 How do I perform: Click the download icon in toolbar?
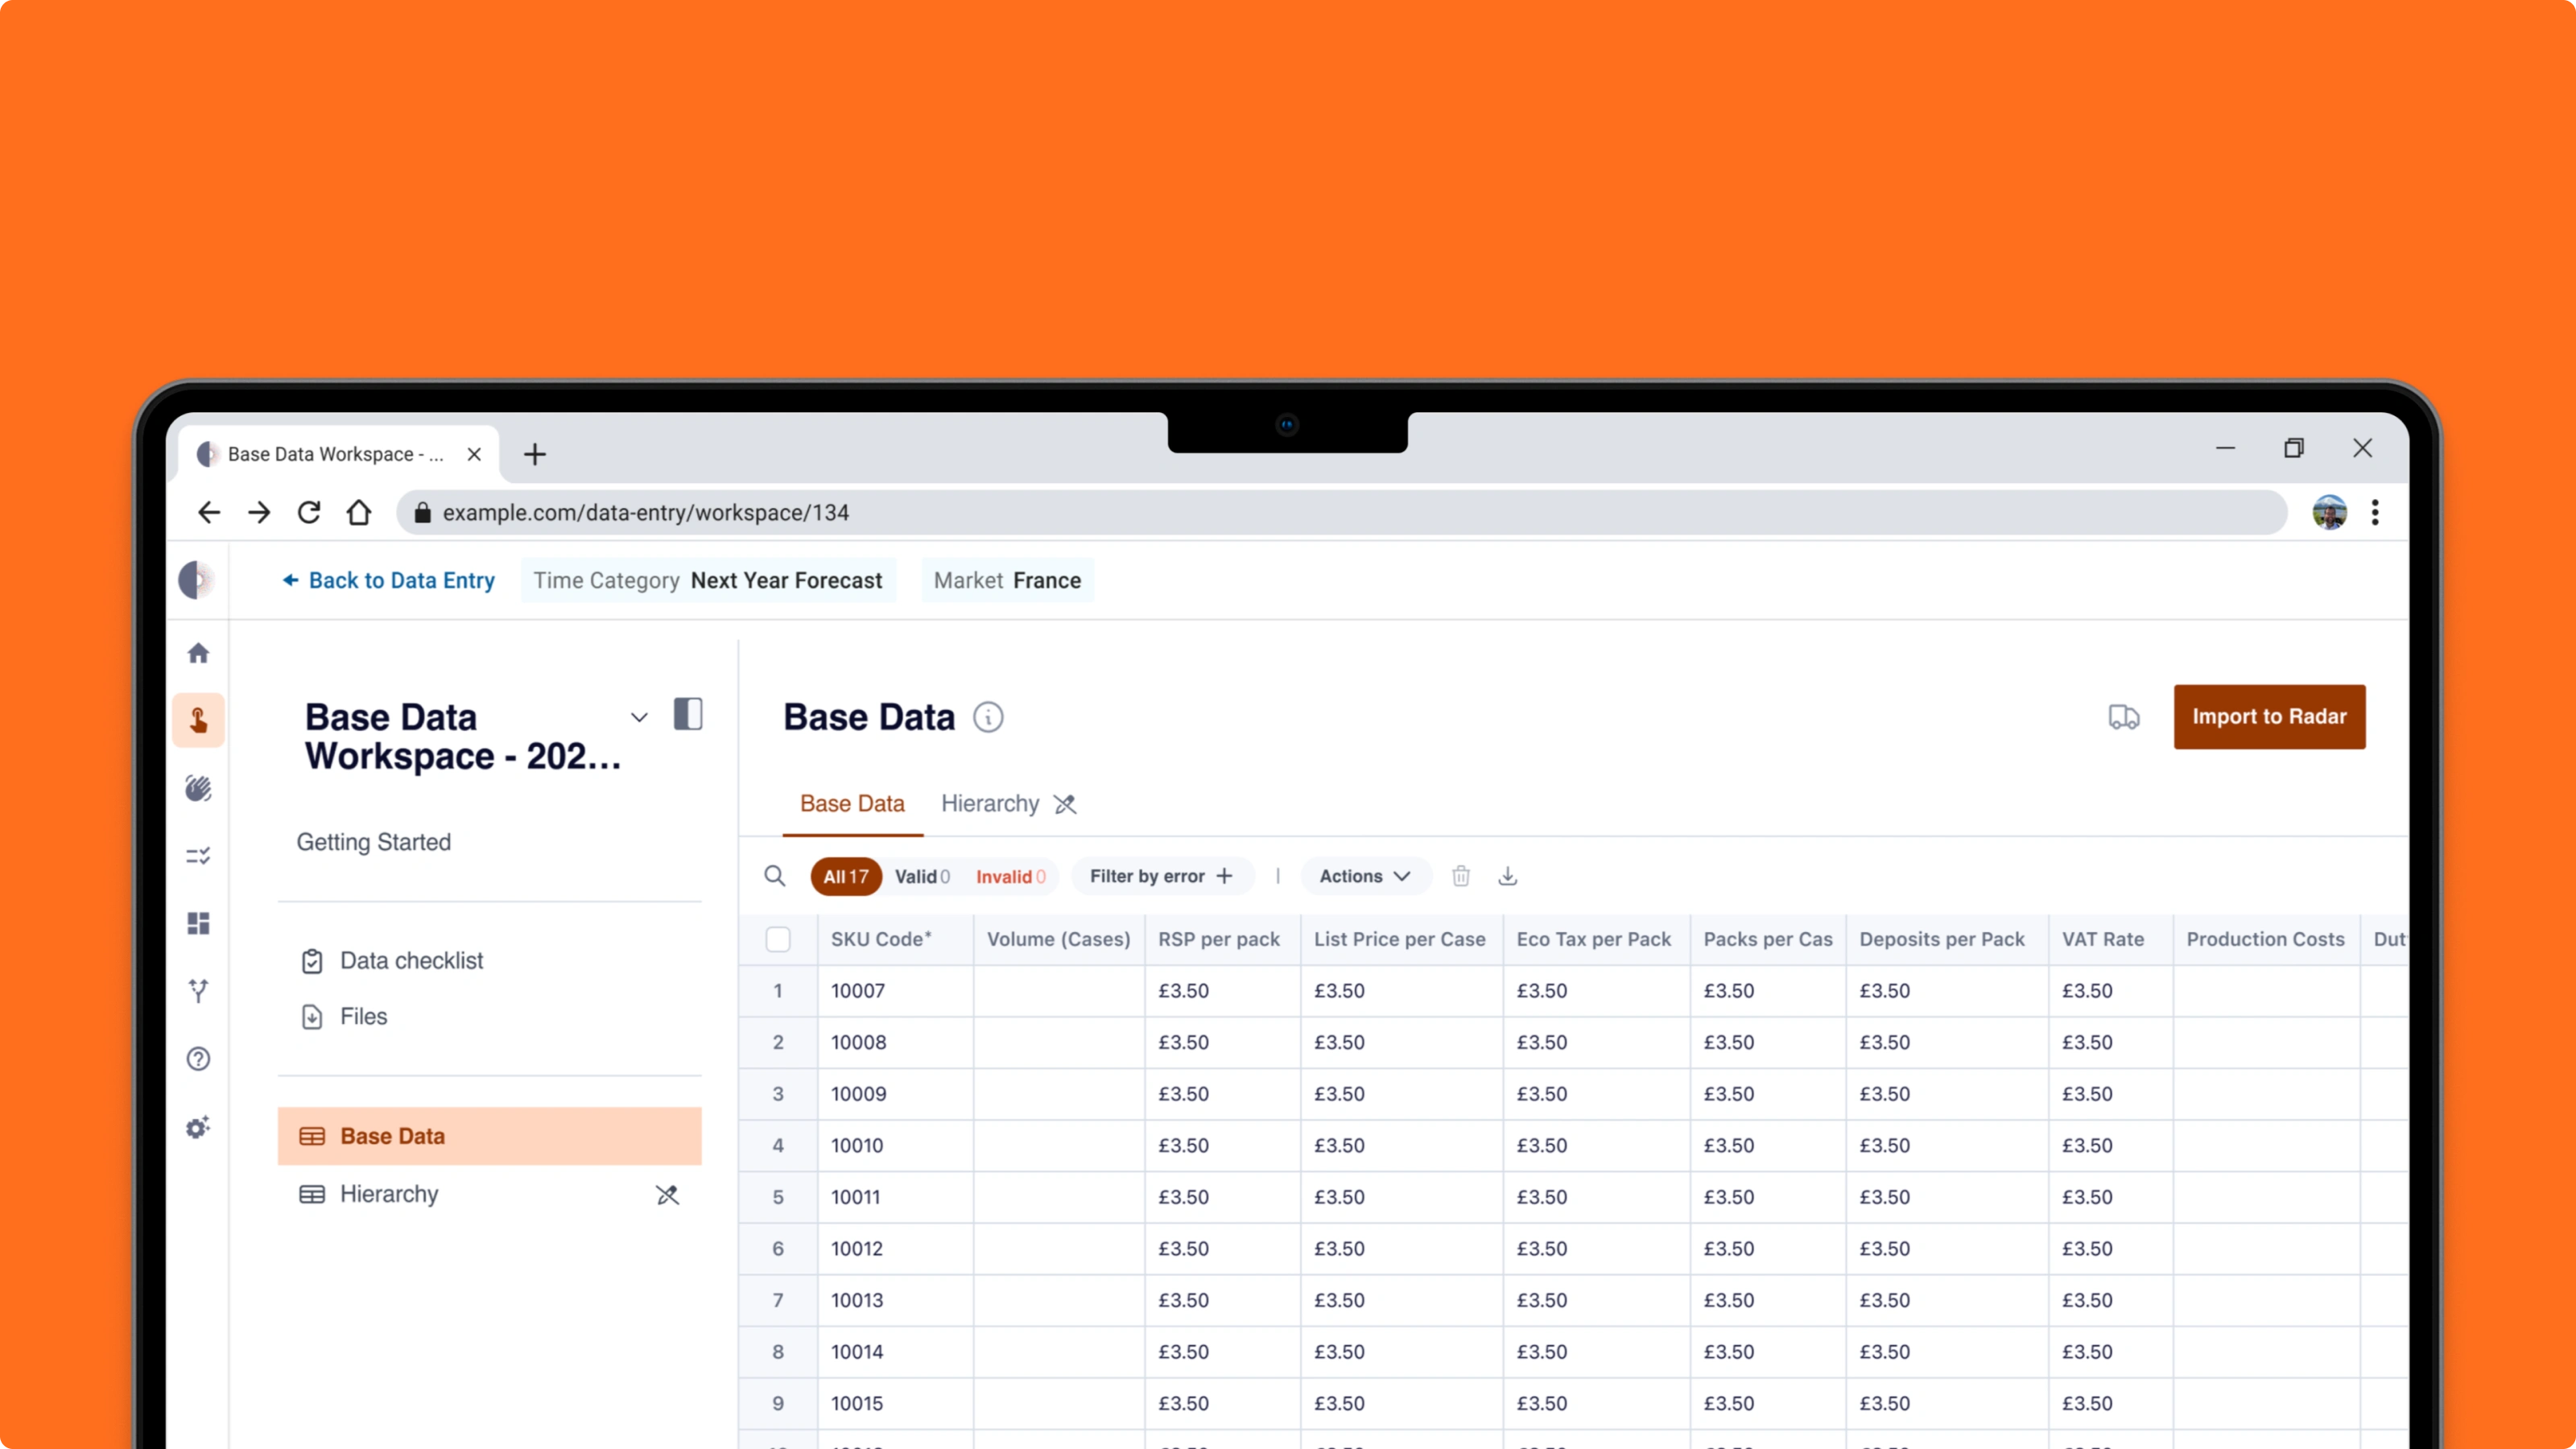pos(1507,876)
